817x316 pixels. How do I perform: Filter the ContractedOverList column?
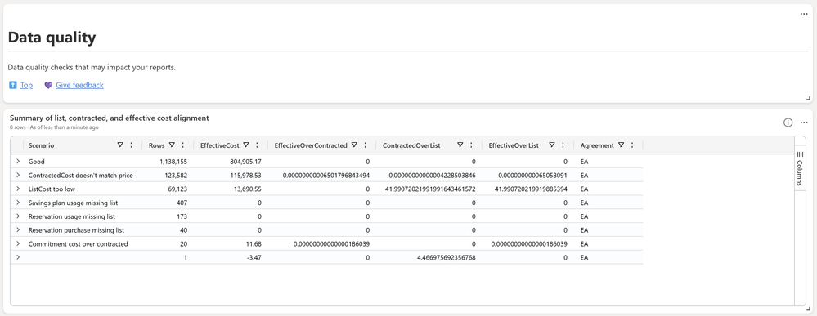[460, 145]
